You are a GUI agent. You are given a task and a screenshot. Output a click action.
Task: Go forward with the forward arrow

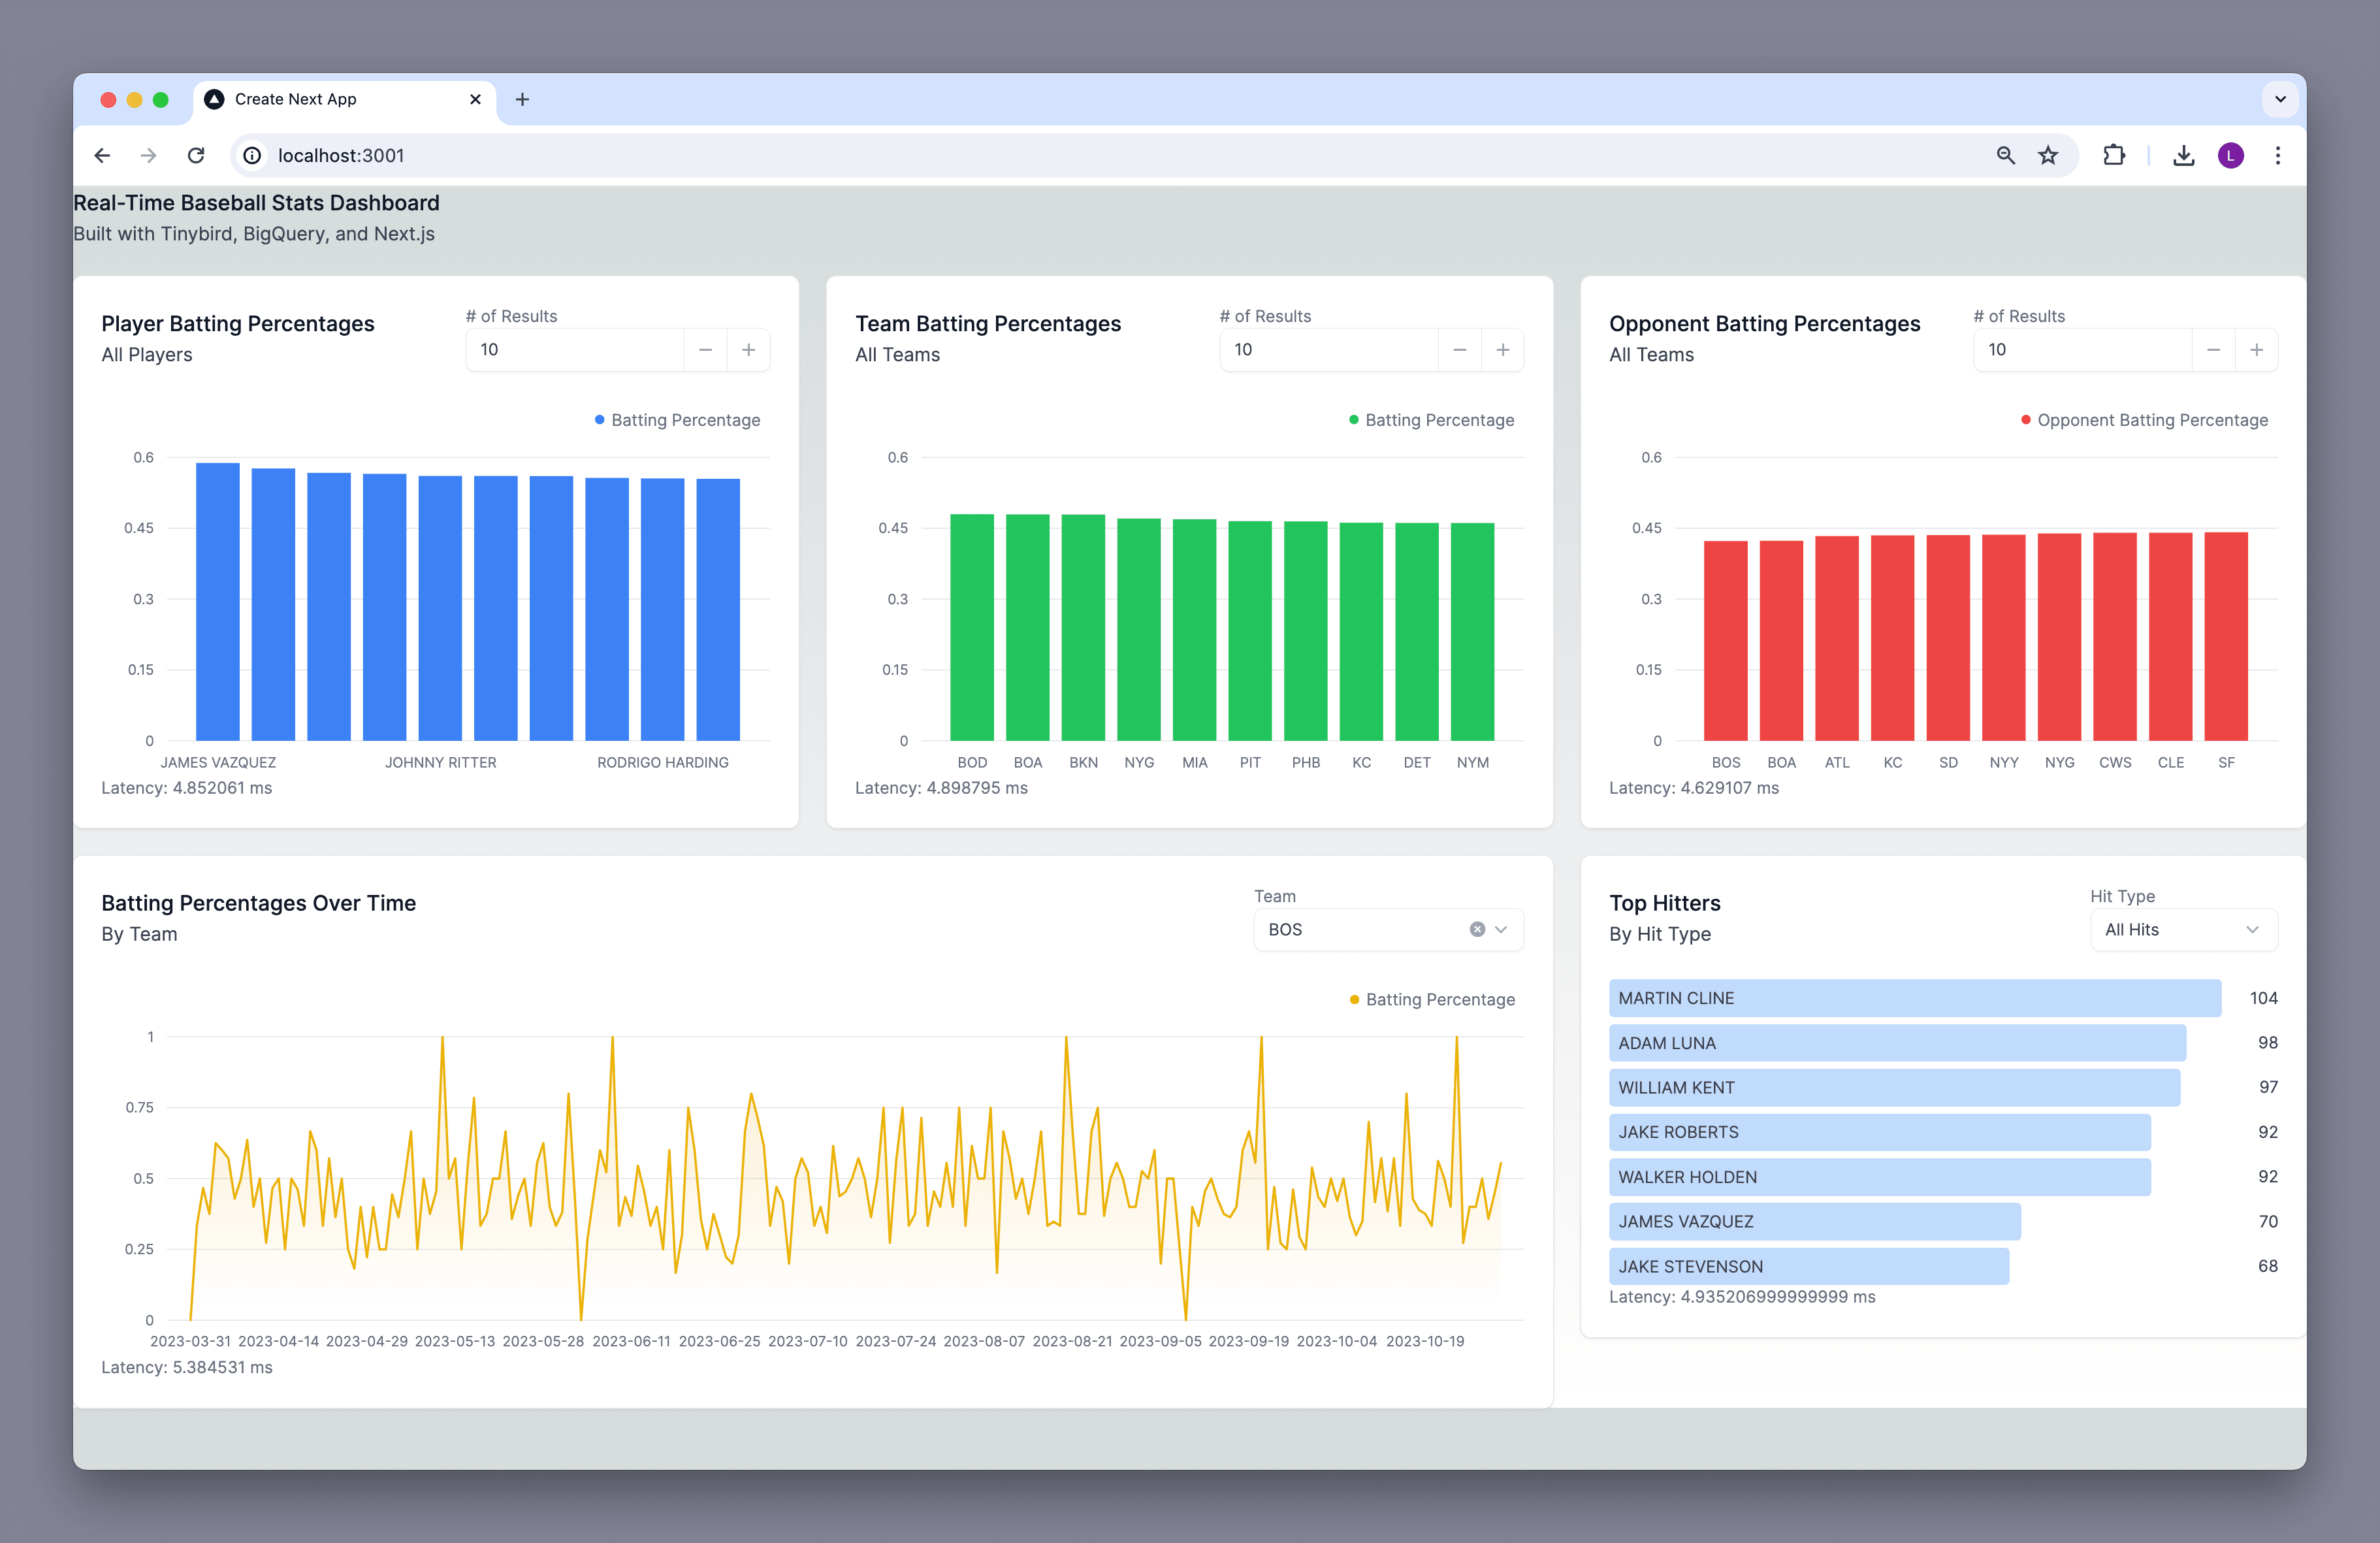pyautogui.click(x=149, y=155)
